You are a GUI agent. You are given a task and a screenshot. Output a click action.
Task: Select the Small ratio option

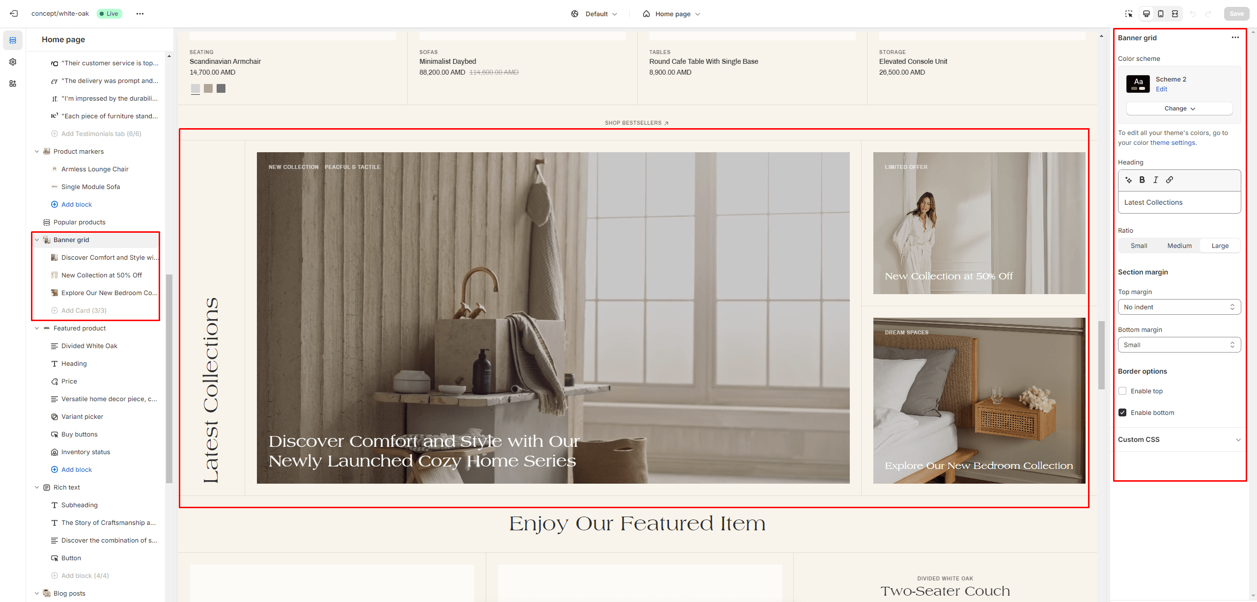1139,246
